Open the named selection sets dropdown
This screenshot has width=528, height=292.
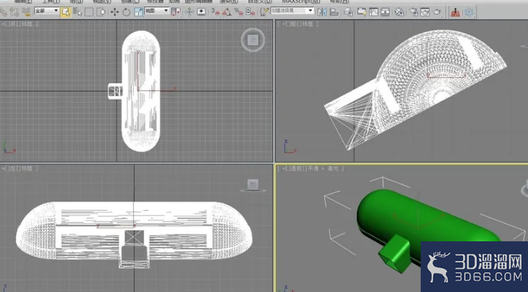pos(292,11)
